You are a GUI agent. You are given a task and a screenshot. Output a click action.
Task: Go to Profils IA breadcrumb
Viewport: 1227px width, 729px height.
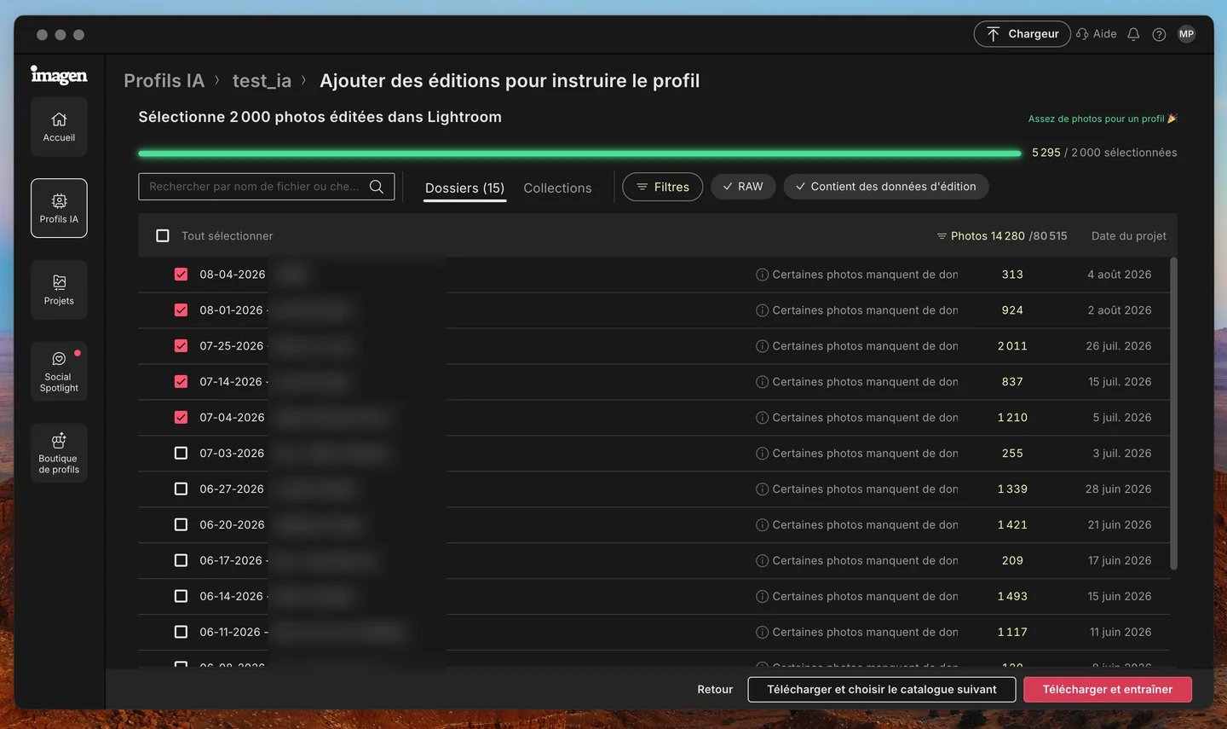coord(164,81)
